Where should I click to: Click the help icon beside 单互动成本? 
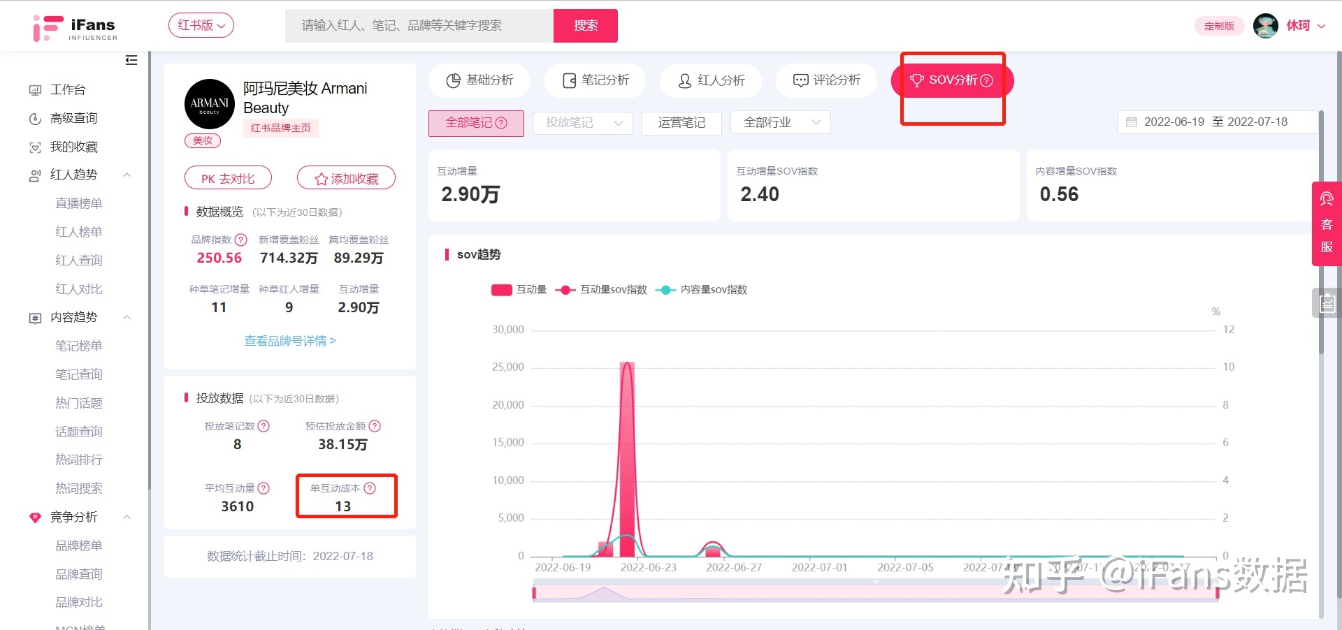[x=370, y=488]
